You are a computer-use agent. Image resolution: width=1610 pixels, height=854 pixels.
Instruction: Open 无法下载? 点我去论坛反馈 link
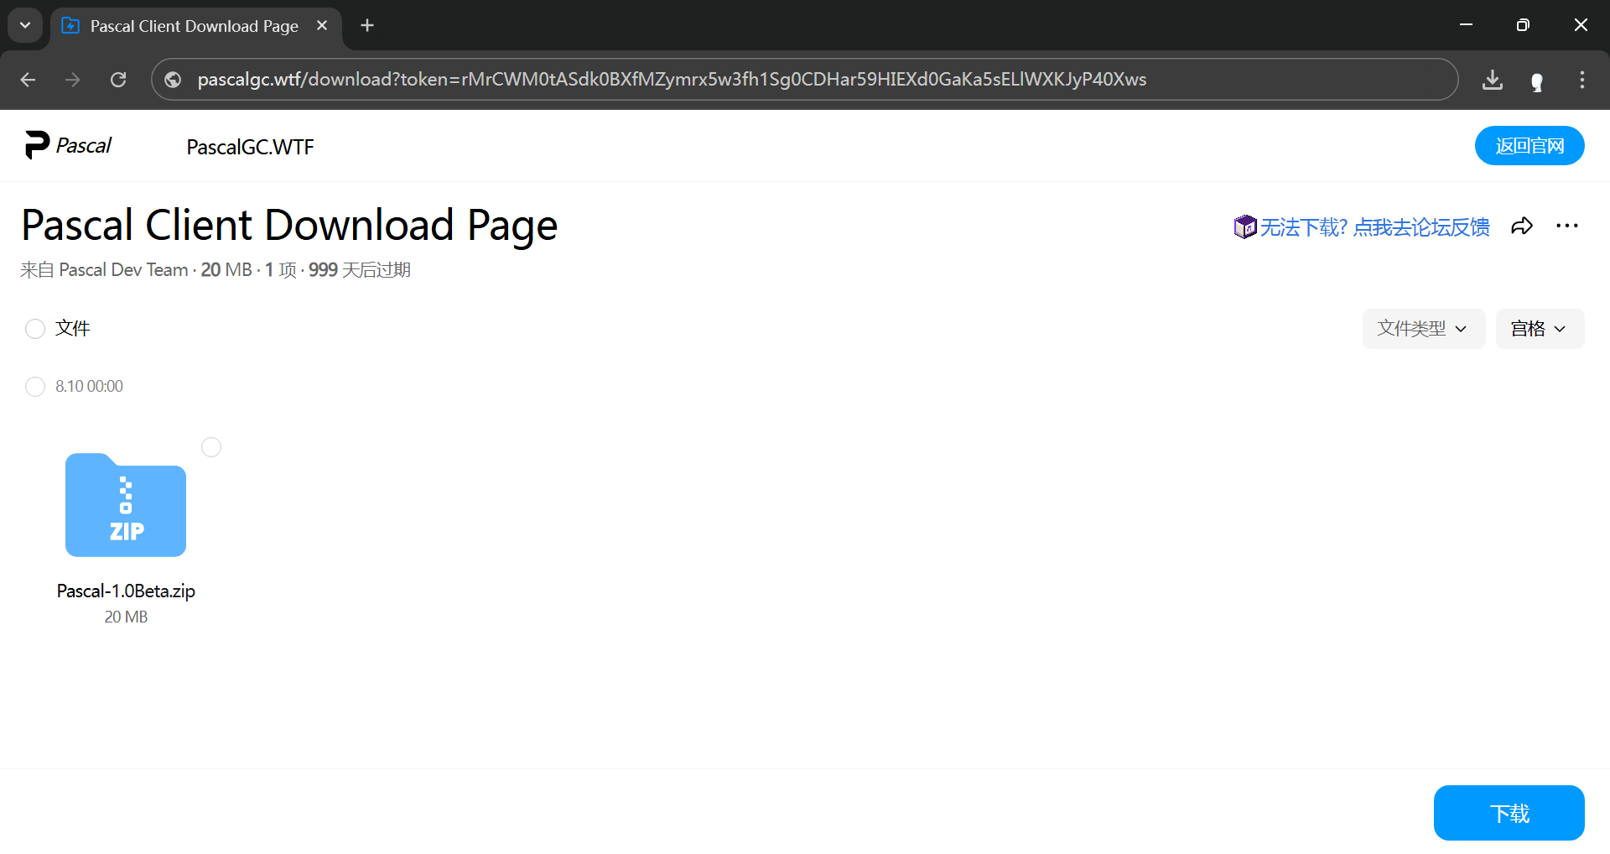click(x=1374, y=227)
